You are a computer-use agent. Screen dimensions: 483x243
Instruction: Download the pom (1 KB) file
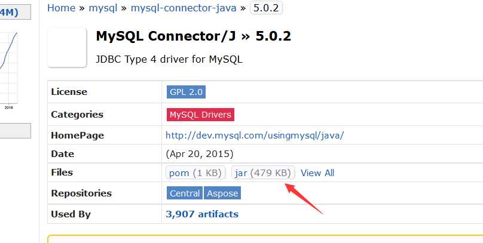[x=195, y=173]
